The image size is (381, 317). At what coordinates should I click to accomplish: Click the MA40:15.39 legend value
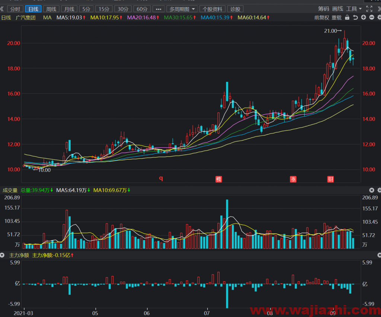click(217, 17)
